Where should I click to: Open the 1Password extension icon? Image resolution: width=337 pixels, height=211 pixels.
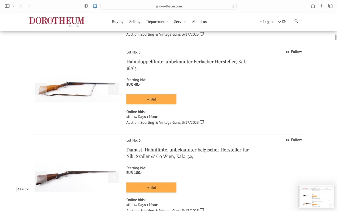click(x=95, y=6)
